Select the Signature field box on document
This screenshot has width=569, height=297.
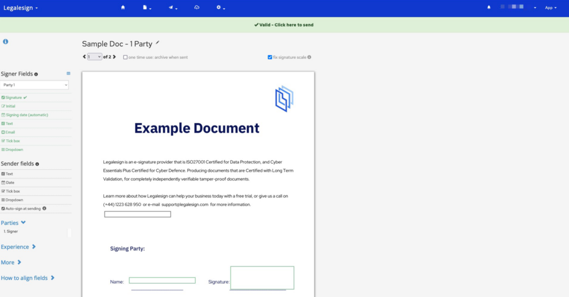tap(262, 278)
